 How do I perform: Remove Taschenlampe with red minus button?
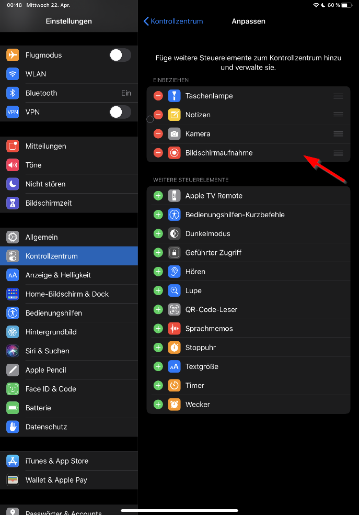coord(158,96)
